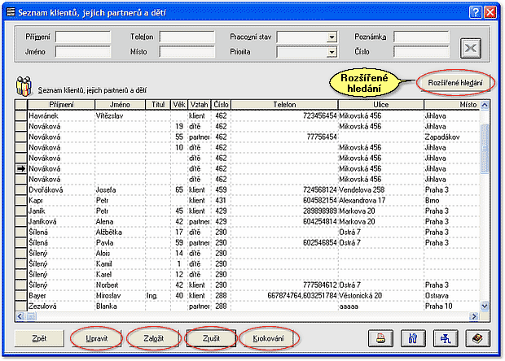Focus the Příjmení search input field
505x361 pixels.
point(82,37)
